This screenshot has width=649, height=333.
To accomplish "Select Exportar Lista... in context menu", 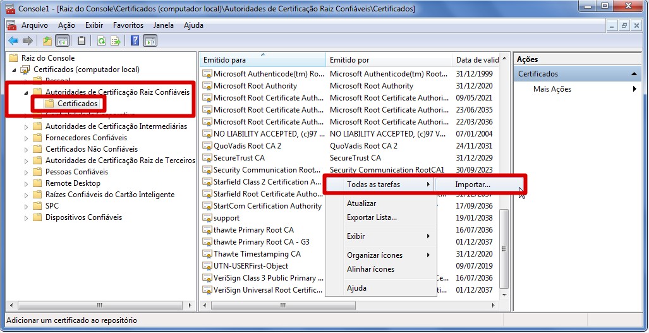I will [x=372, y=217].
